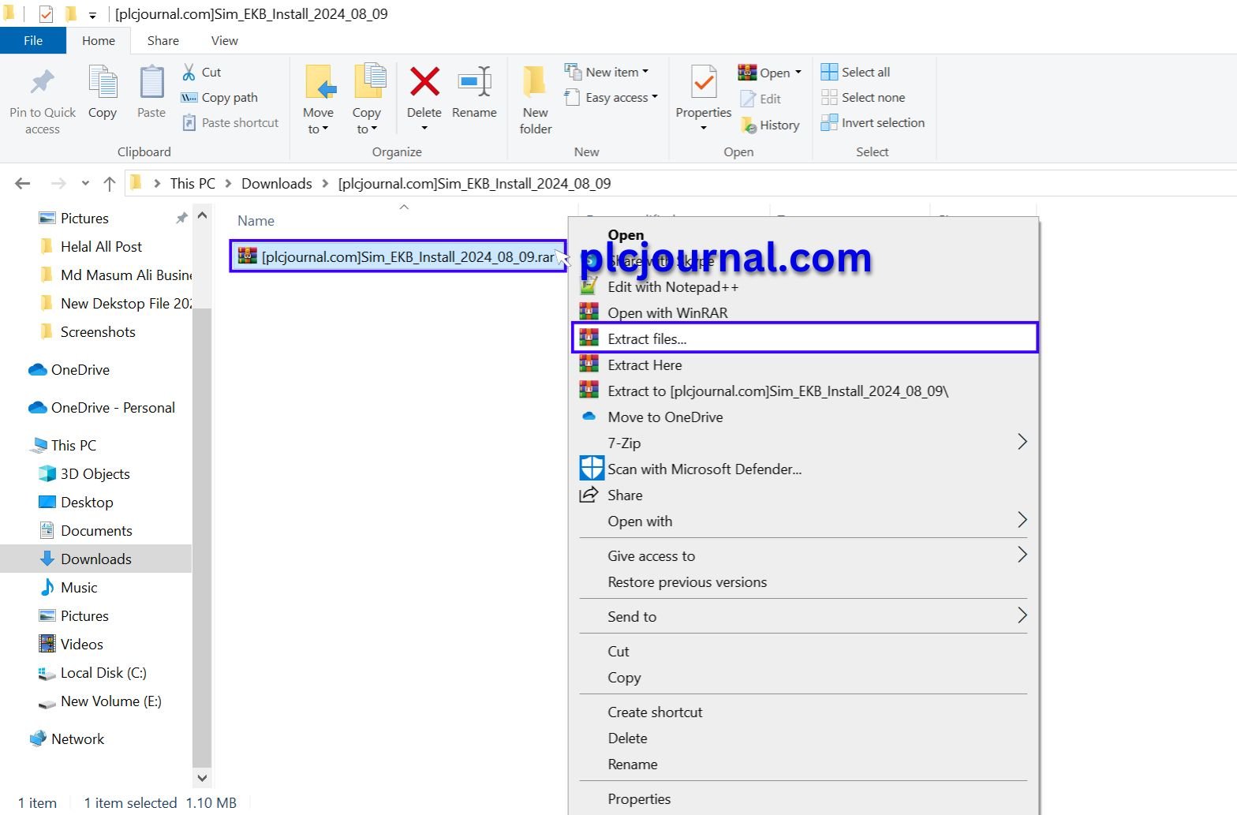Choose Move to OneDrive
1237x815 pixels.
coord(804,417)
